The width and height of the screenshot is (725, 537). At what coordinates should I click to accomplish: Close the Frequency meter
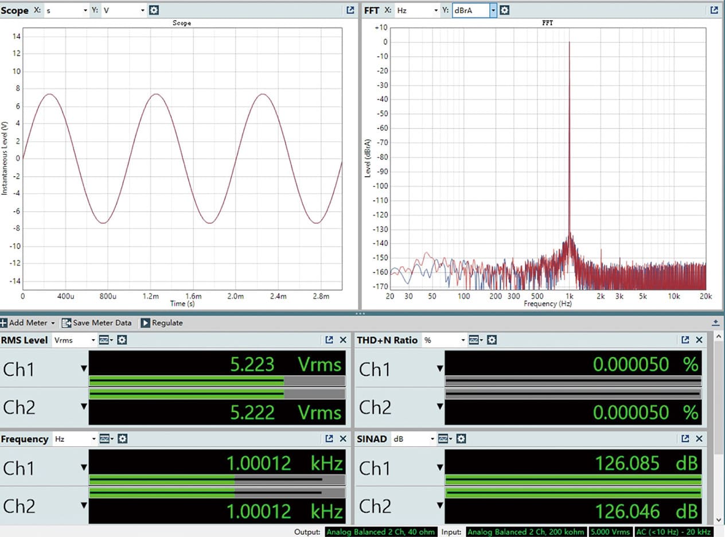343,439
